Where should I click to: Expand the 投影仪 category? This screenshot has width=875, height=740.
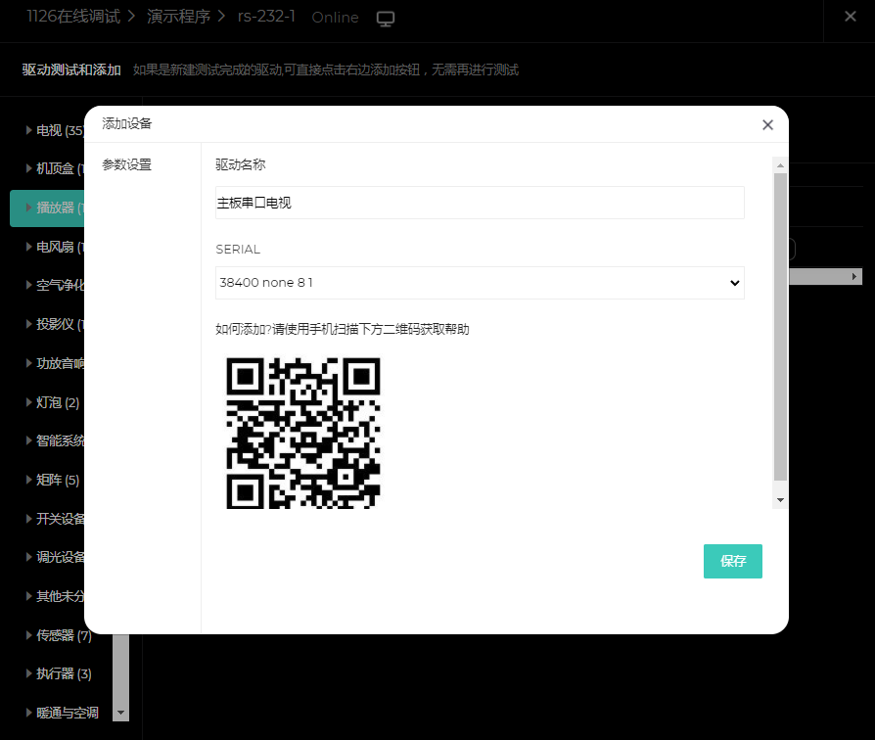[x=28, y=324]
